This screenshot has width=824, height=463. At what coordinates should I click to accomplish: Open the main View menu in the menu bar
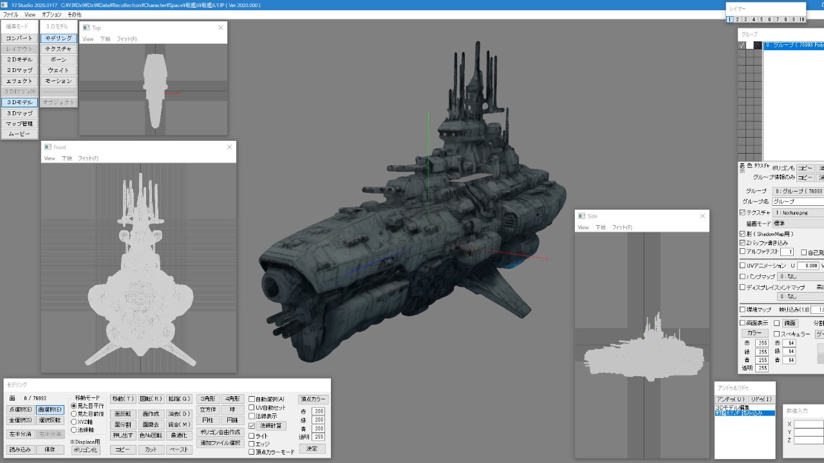pos(30,14)
